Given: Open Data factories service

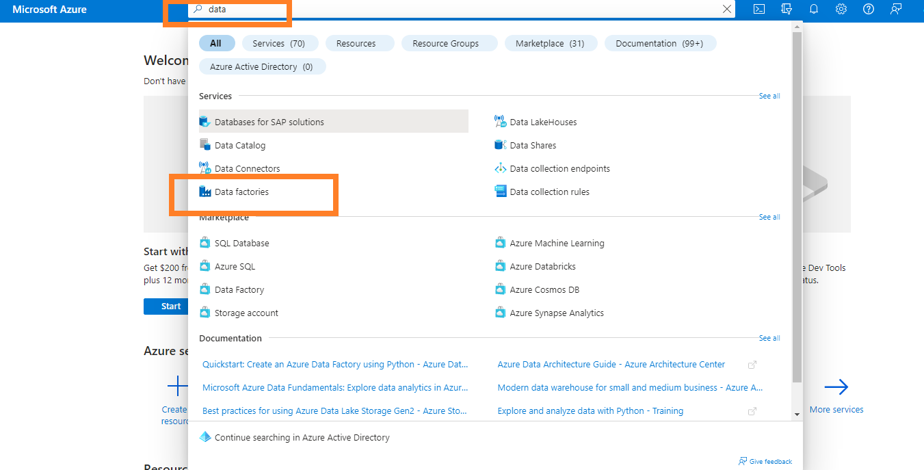Looking at the screenshot, I should click(x=241, y=192).
